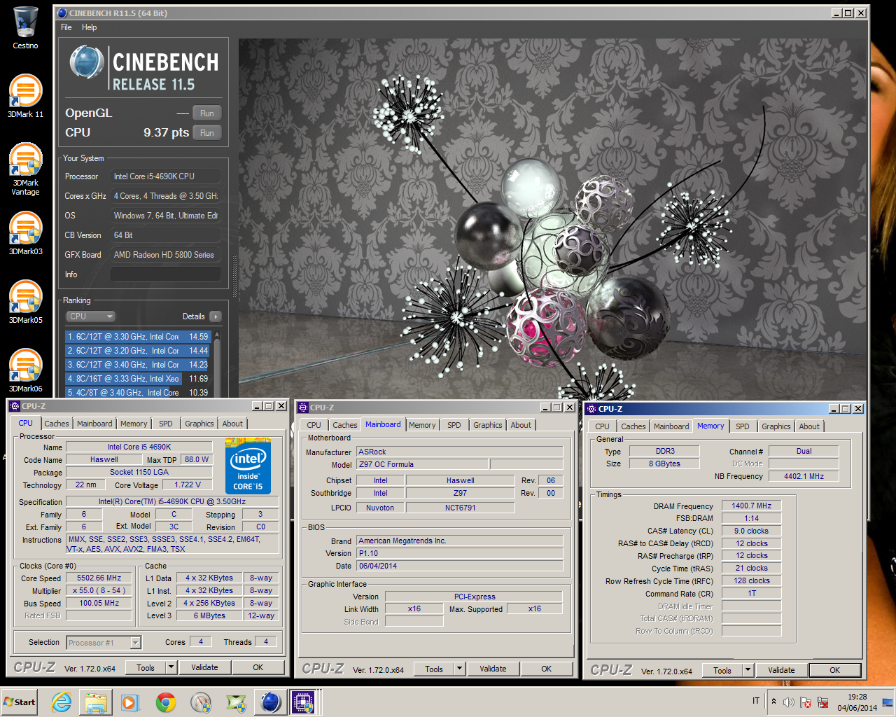Click OK in Mainboard CPU-Z window
Viewport: 896px width, 717px height.
click(546, 669)
